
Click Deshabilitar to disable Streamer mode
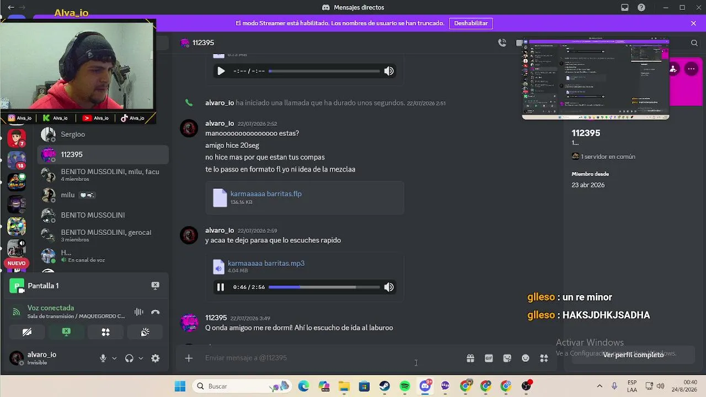coord(471,23)
